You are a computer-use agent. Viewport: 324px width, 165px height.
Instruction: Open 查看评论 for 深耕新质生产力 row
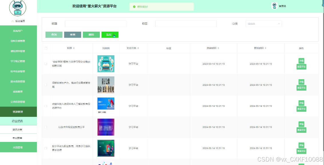(x=301, y=88)
